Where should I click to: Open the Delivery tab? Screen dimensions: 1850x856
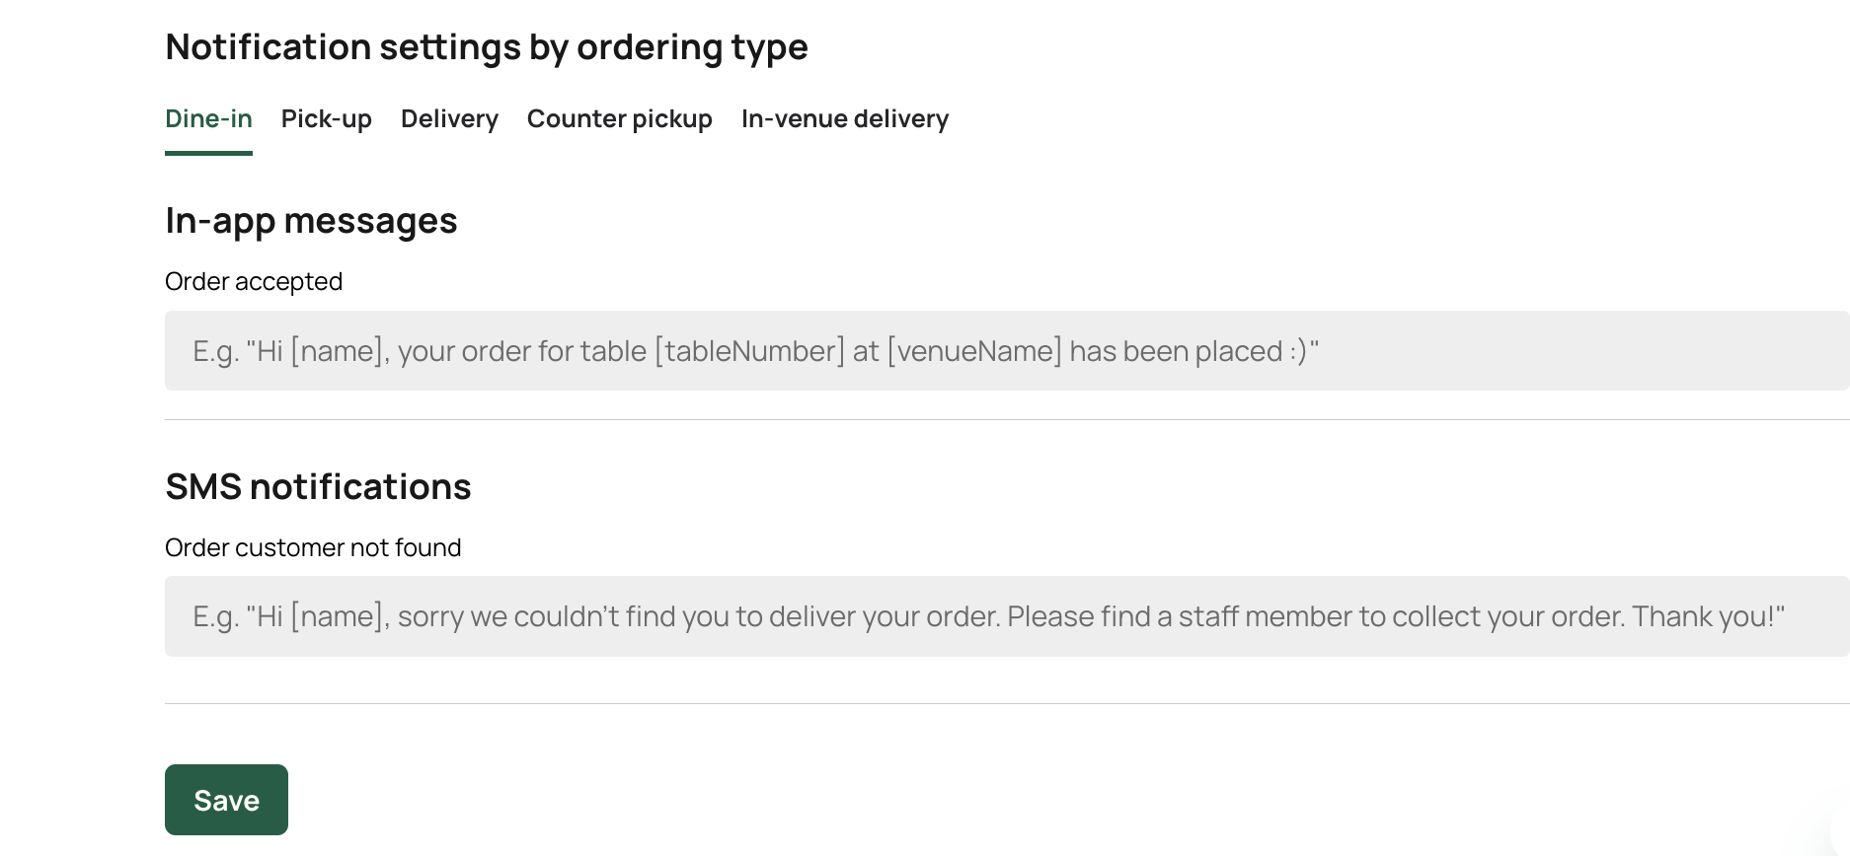[x=449, y=119]
